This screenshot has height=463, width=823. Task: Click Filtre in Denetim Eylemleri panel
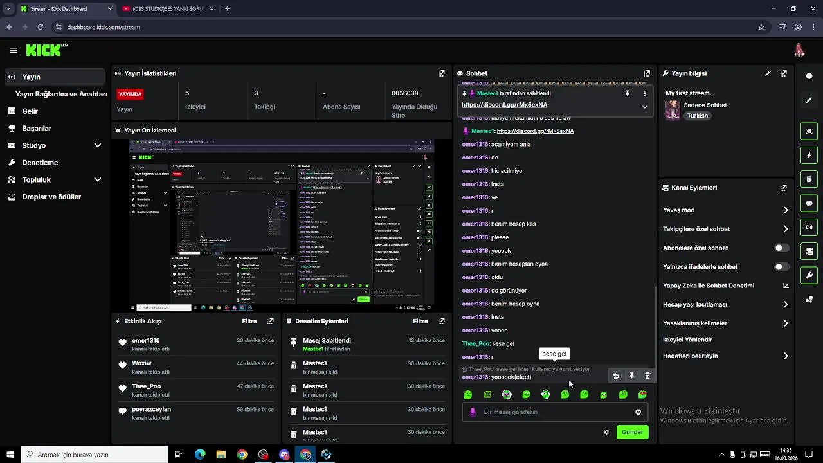[x=421, y=321]
